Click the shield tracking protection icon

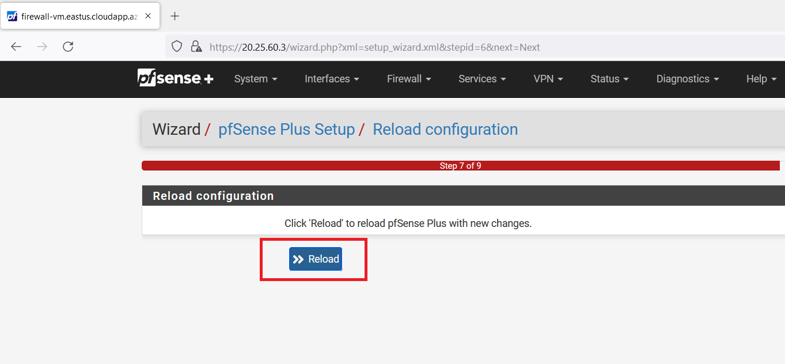point(177,47)
